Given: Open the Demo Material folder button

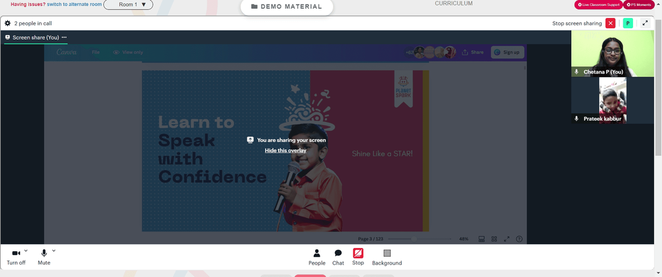Looking at the screenshot, I should [287, 7].
